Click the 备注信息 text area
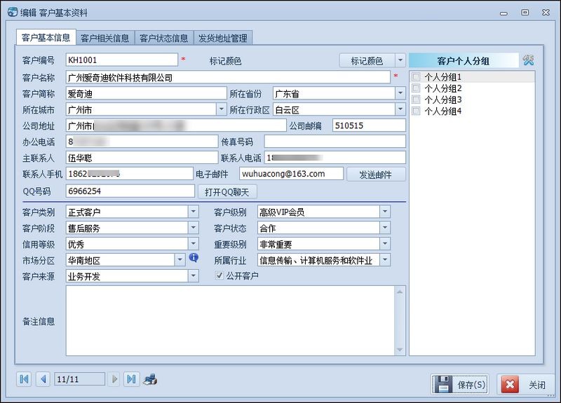Screen dimensions: 561x403 [231, 320]
